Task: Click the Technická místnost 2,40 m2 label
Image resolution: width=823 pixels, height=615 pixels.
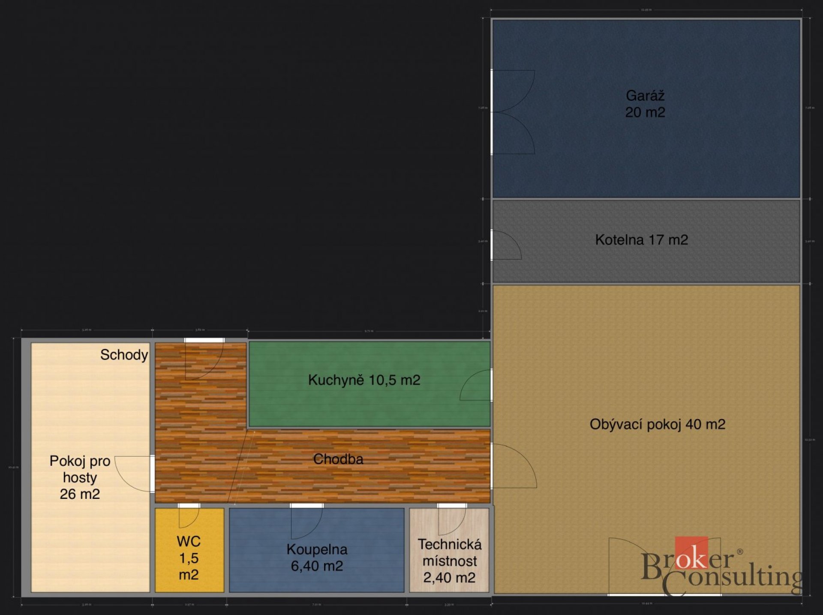Action: coord(449,561)
